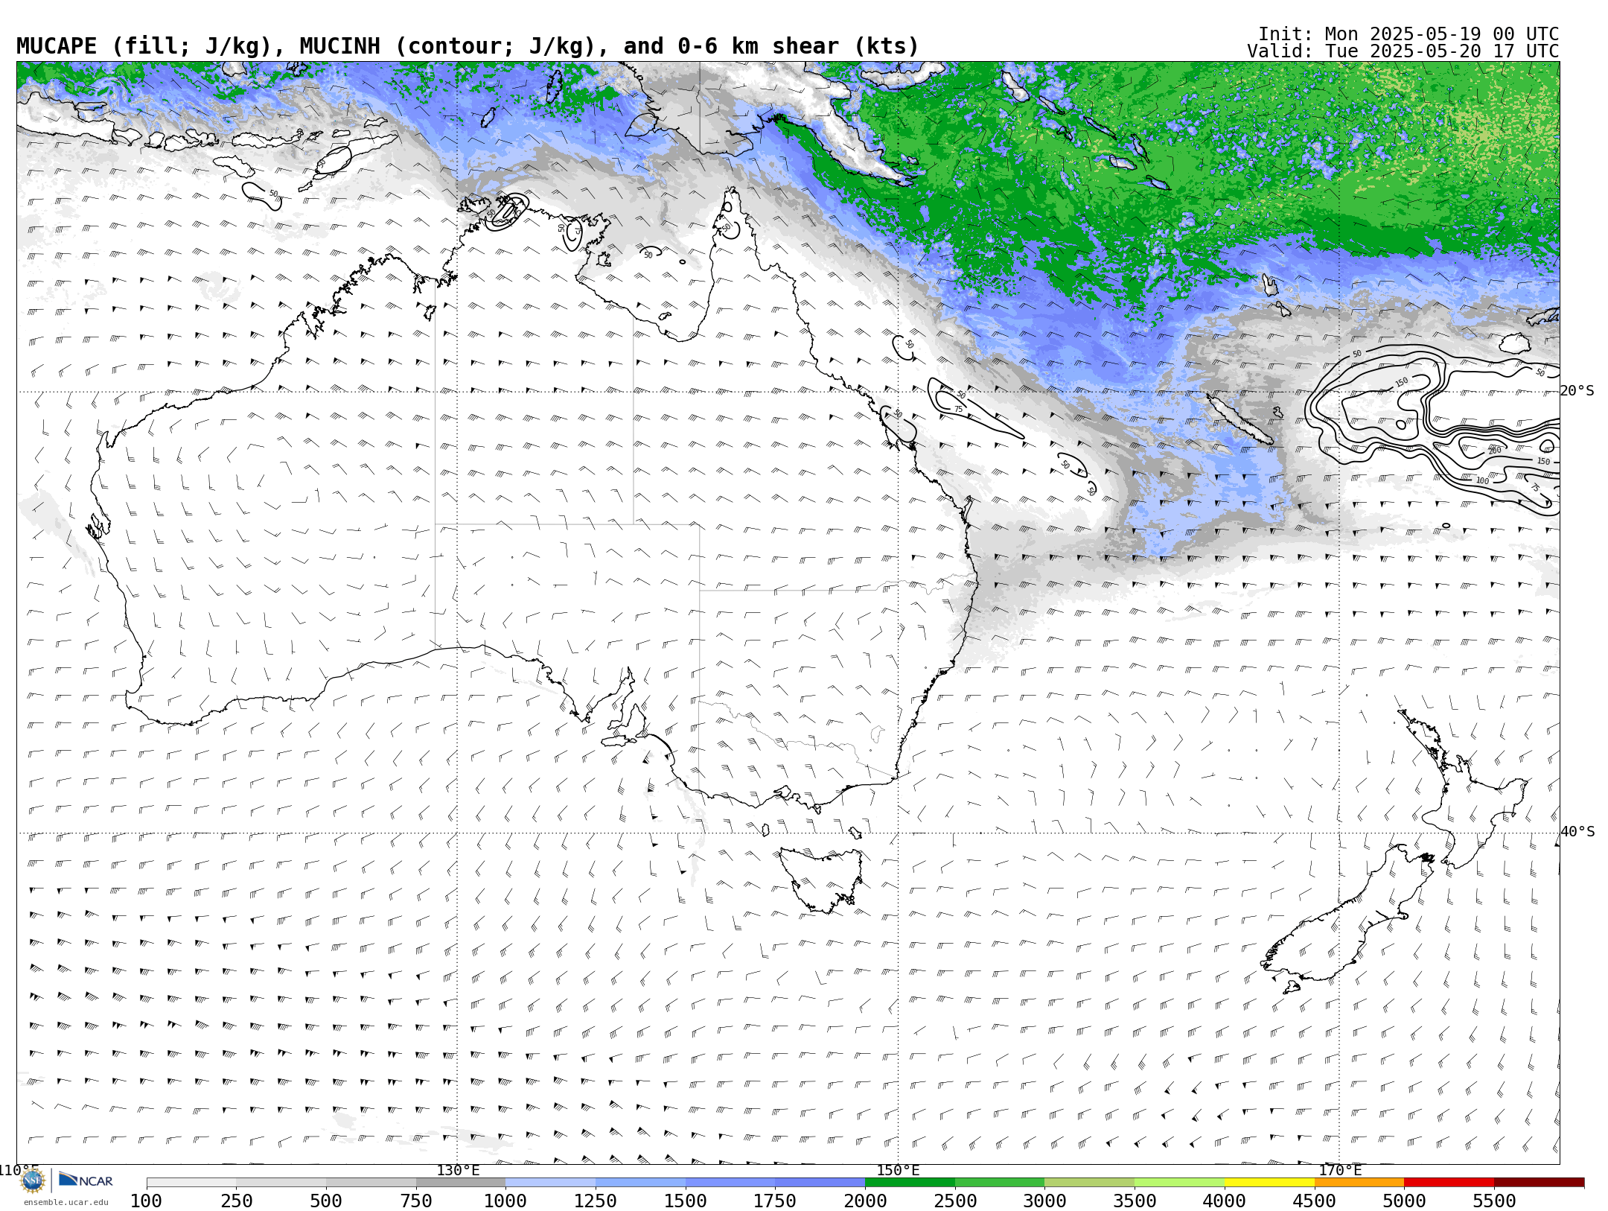Click the 200 MUCINH contour label
The image size is (1608, 1211).
click(x=1494, y=451)
